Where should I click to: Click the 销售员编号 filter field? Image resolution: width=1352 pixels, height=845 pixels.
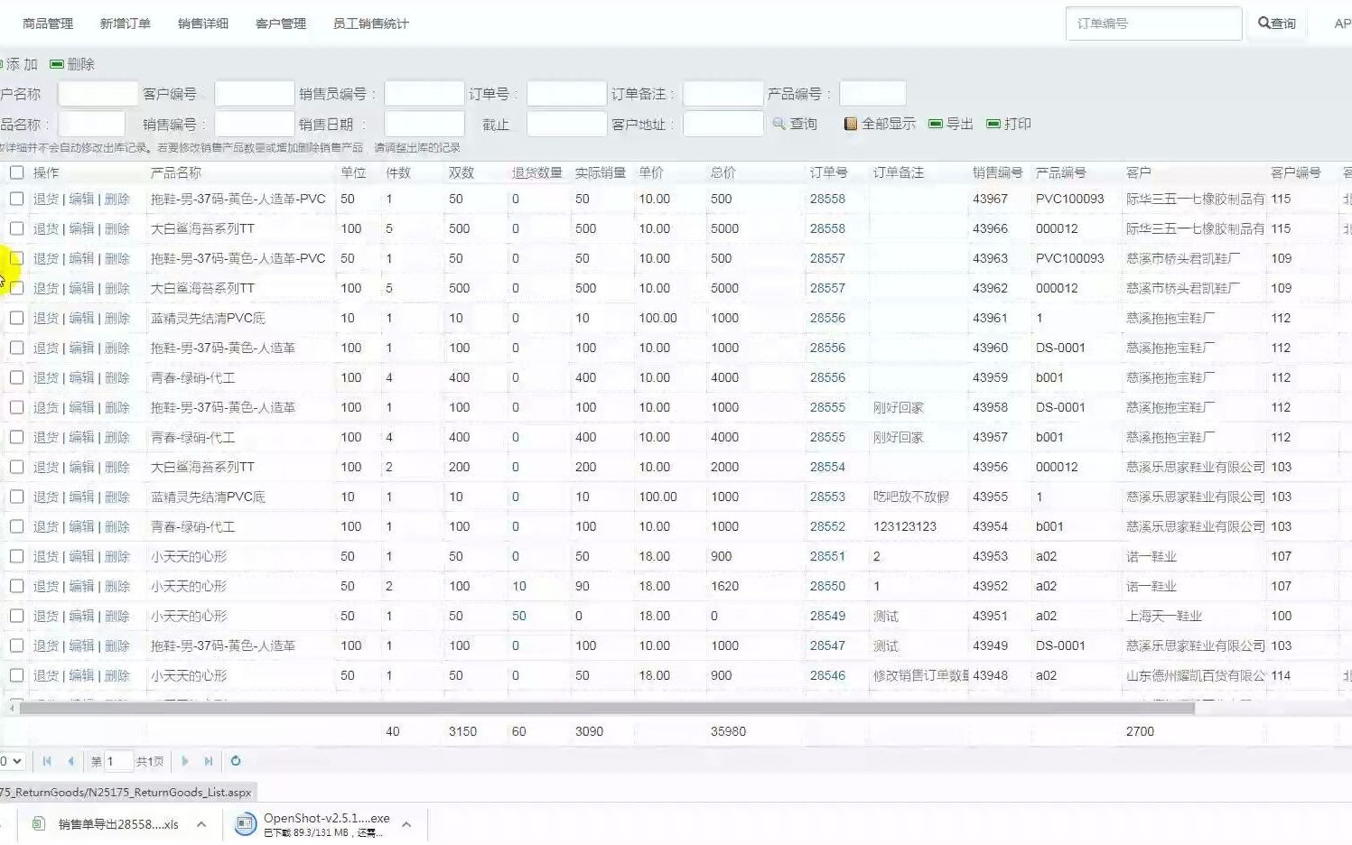tap(424, 94)
